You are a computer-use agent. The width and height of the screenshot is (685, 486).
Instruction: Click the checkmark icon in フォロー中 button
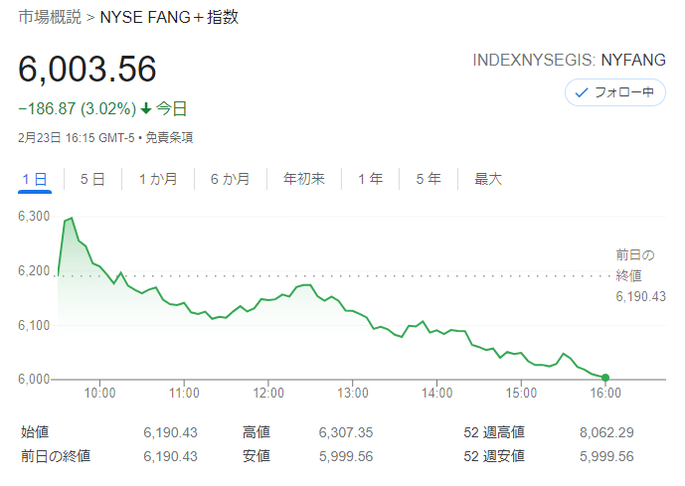[x=582, y=92]
